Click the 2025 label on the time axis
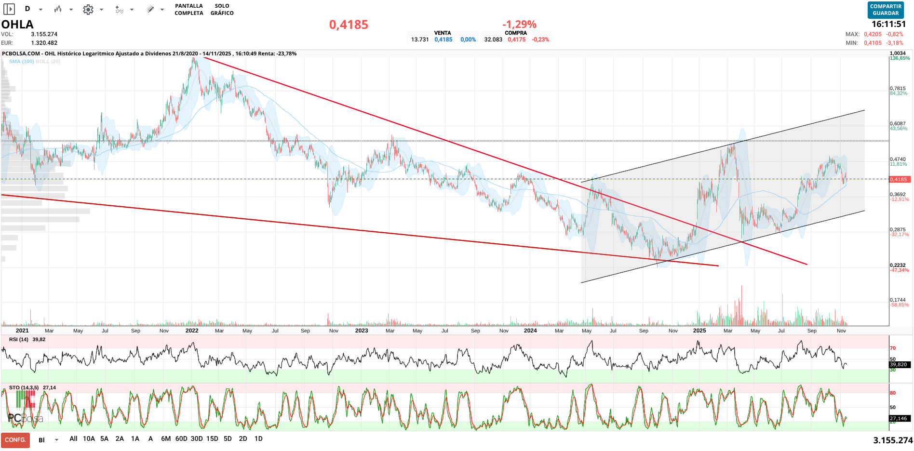914x451 pixels. pyautogui.click(x=699, y=331)
